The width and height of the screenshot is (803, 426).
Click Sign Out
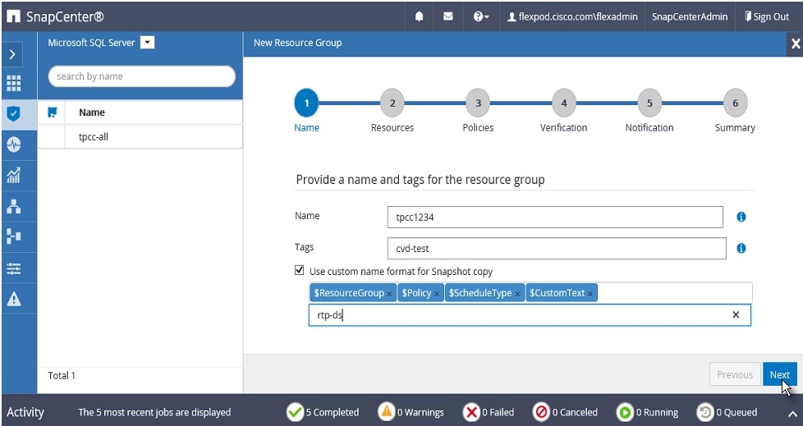pos(767,16)
